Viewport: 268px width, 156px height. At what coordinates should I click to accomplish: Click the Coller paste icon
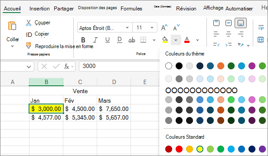[12, 26]
